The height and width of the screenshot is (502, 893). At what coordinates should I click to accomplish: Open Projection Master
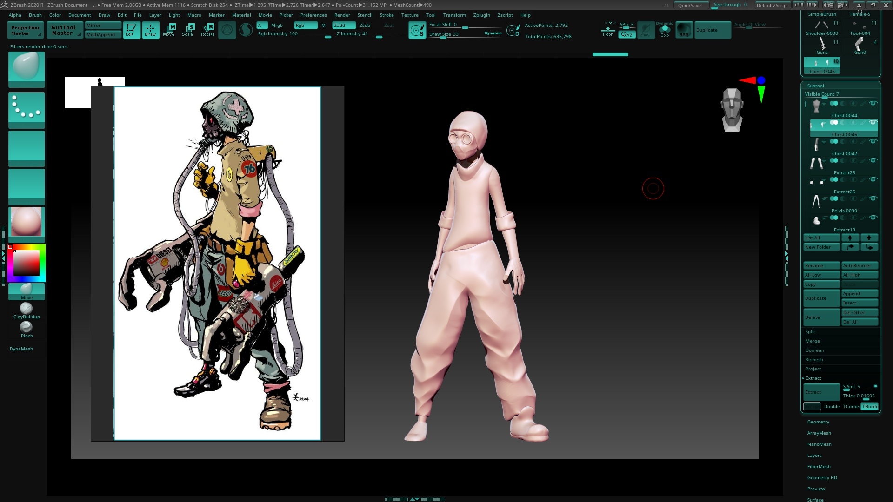click(26, 30)
